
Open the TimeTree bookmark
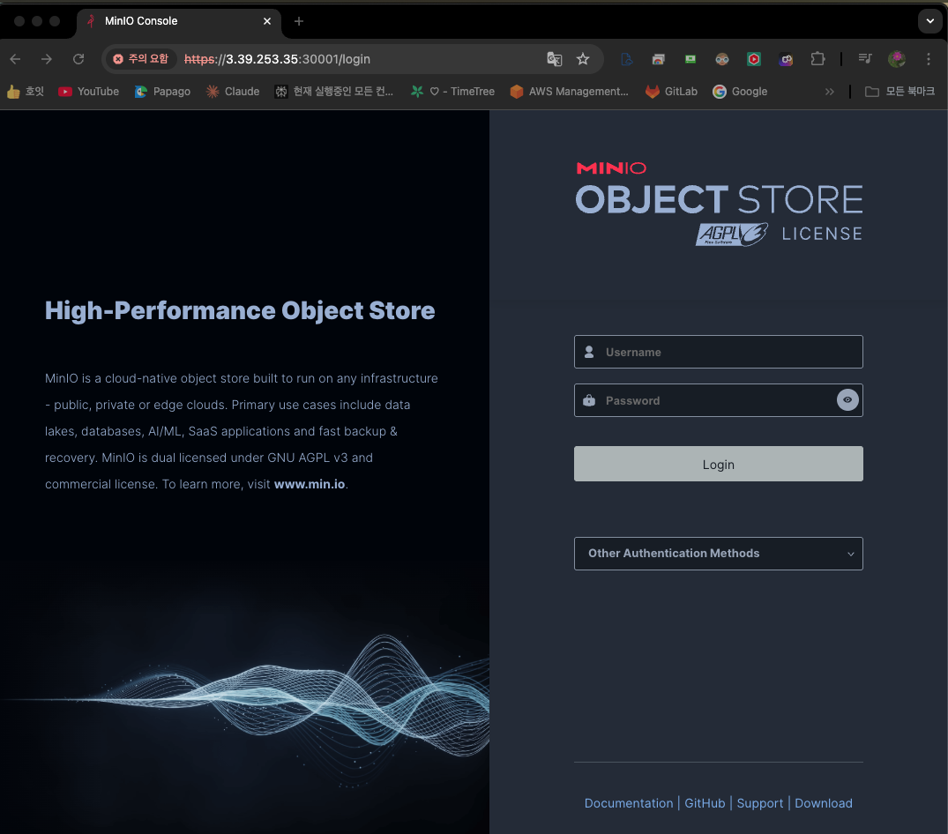(452, 92)
